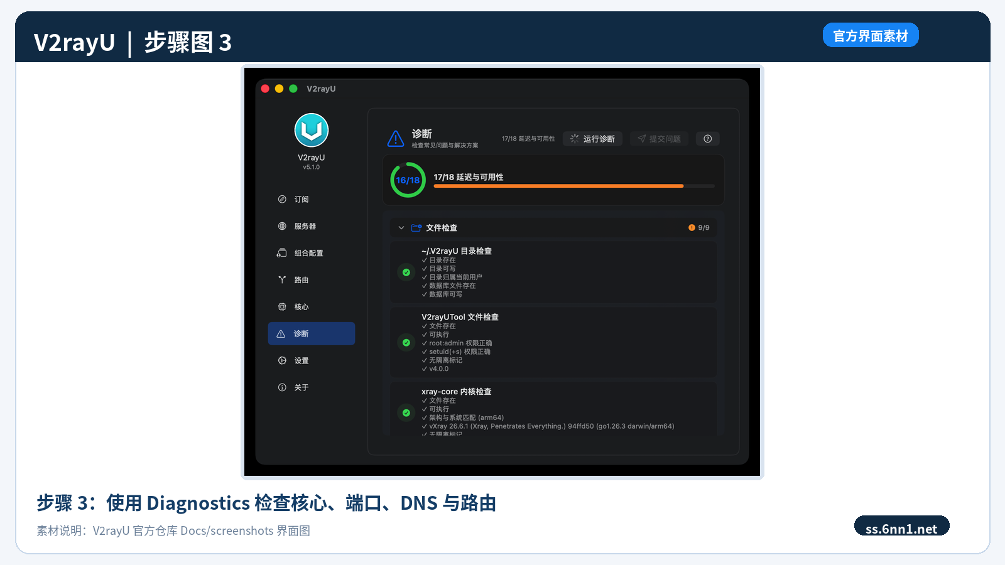Open help with the question mark button
Screen dimensions: 1005x565
pyautogui.click(x=708, y=139)
